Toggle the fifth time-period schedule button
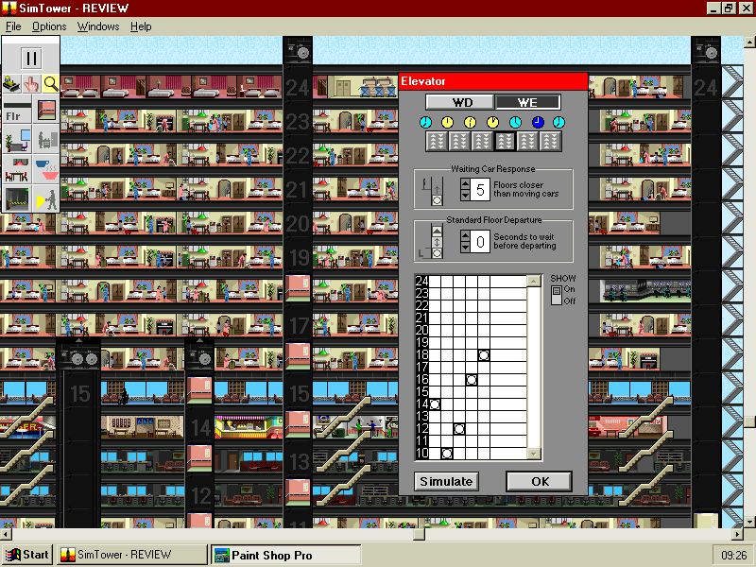This screenshot has width=756, height=567. tap(527, 141)
